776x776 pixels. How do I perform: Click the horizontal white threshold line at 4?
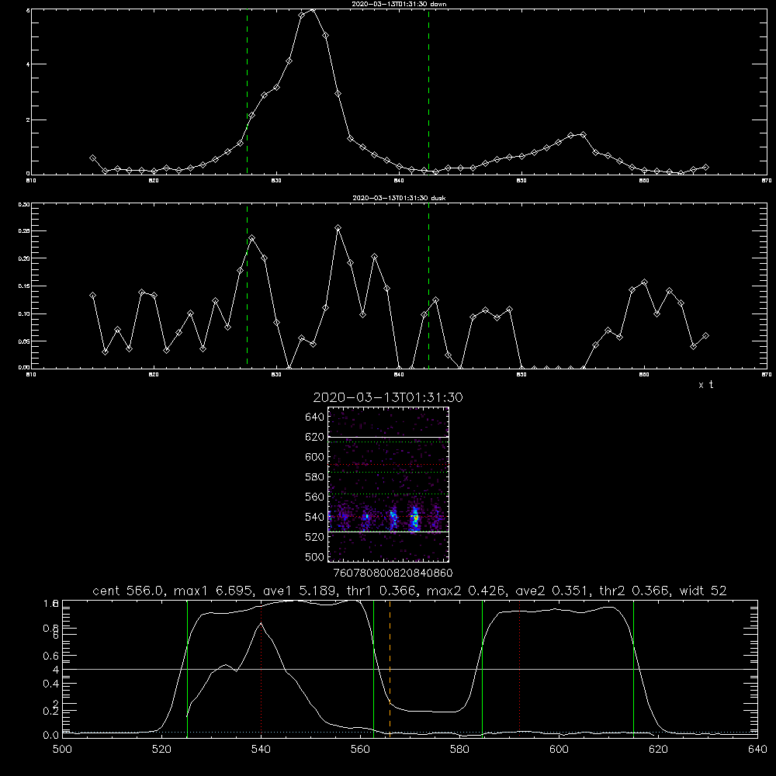[410, 669]
